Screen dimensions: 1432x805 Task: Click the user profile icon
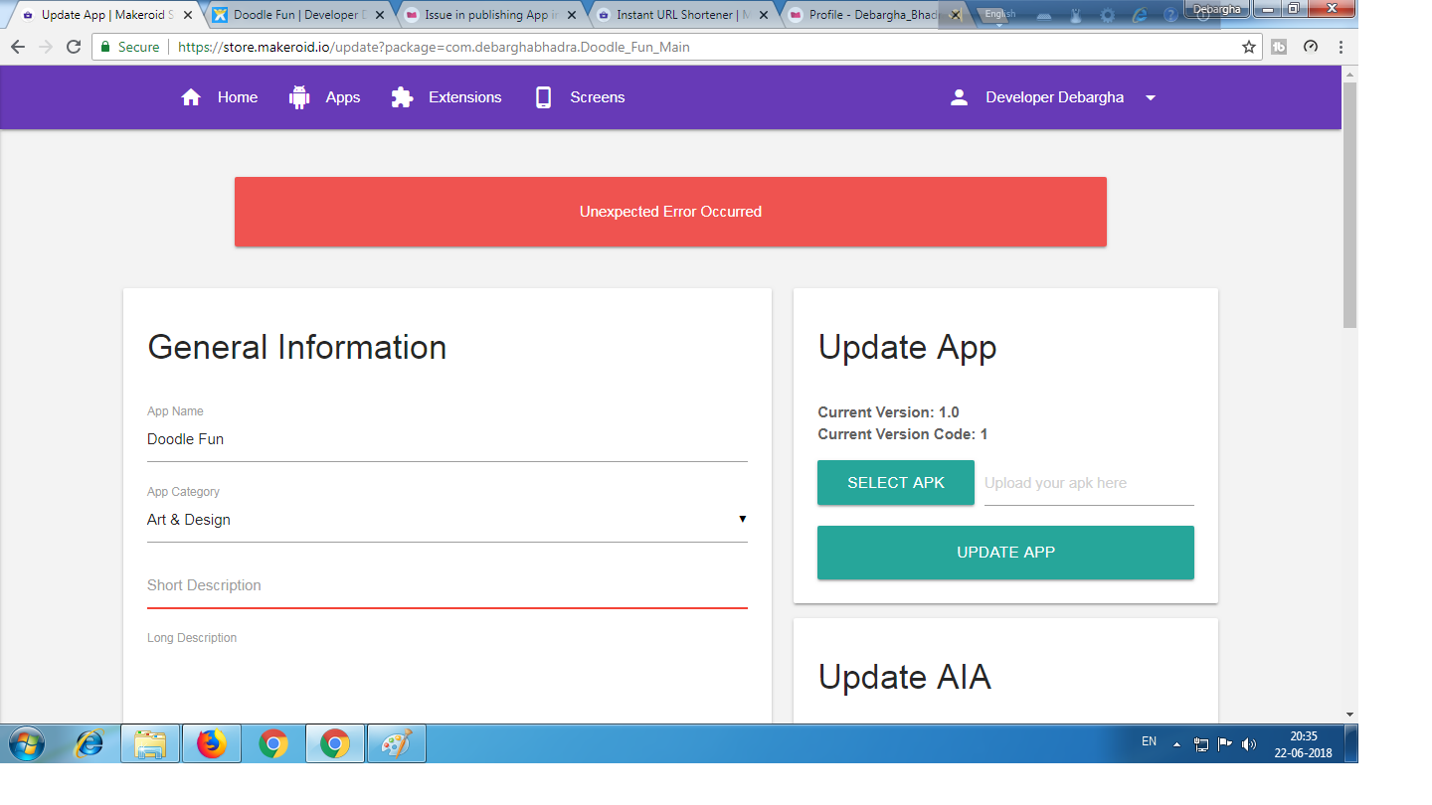click(959, 97)
